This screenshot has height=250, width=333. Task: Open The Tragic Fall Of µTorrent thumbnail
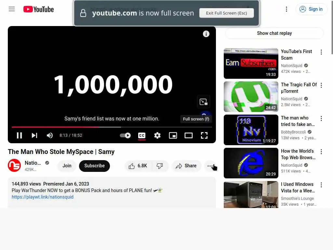251,96
